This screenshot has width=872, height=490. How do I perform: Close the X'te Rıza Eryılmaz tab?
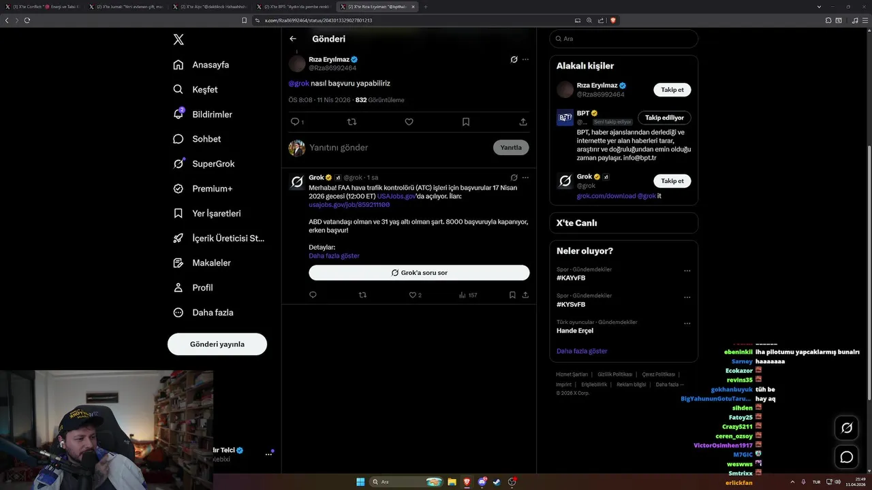click(413, 7)
